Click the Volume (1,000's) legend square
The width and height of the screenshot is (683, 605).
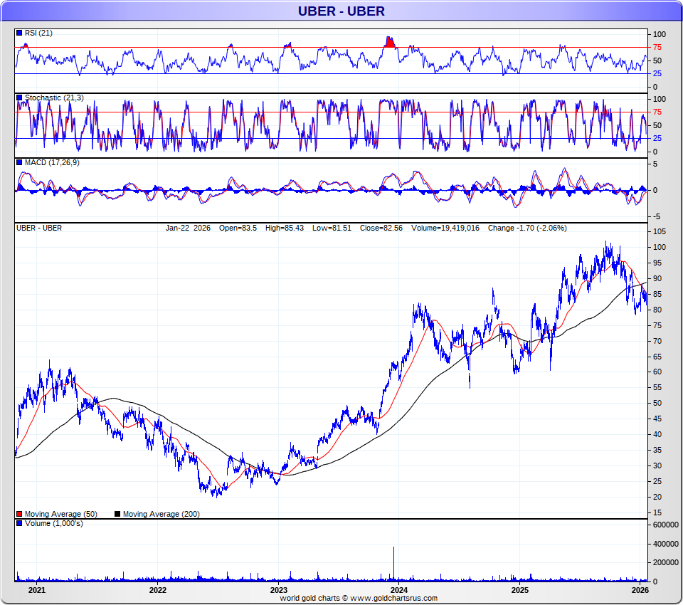19,524
